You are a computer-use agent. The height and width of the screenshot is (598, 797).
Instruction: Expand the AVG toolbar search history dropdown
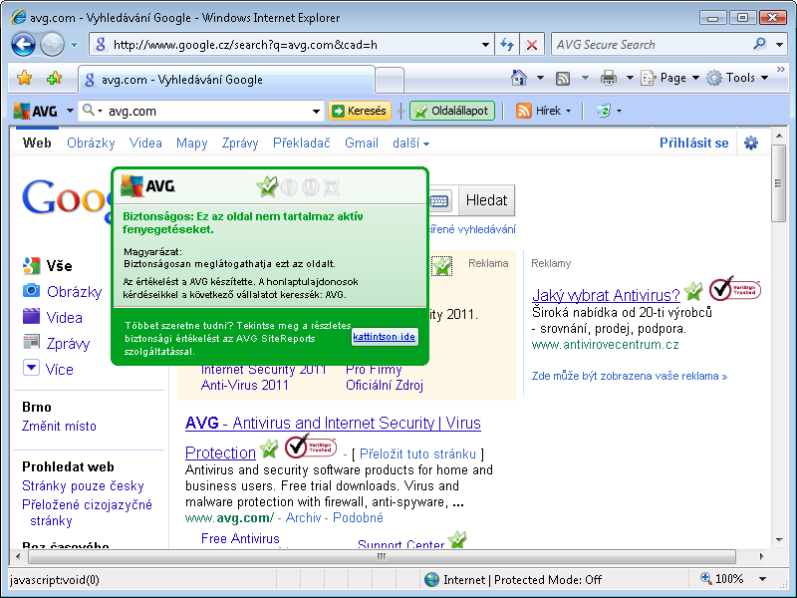tap(316, 111)
